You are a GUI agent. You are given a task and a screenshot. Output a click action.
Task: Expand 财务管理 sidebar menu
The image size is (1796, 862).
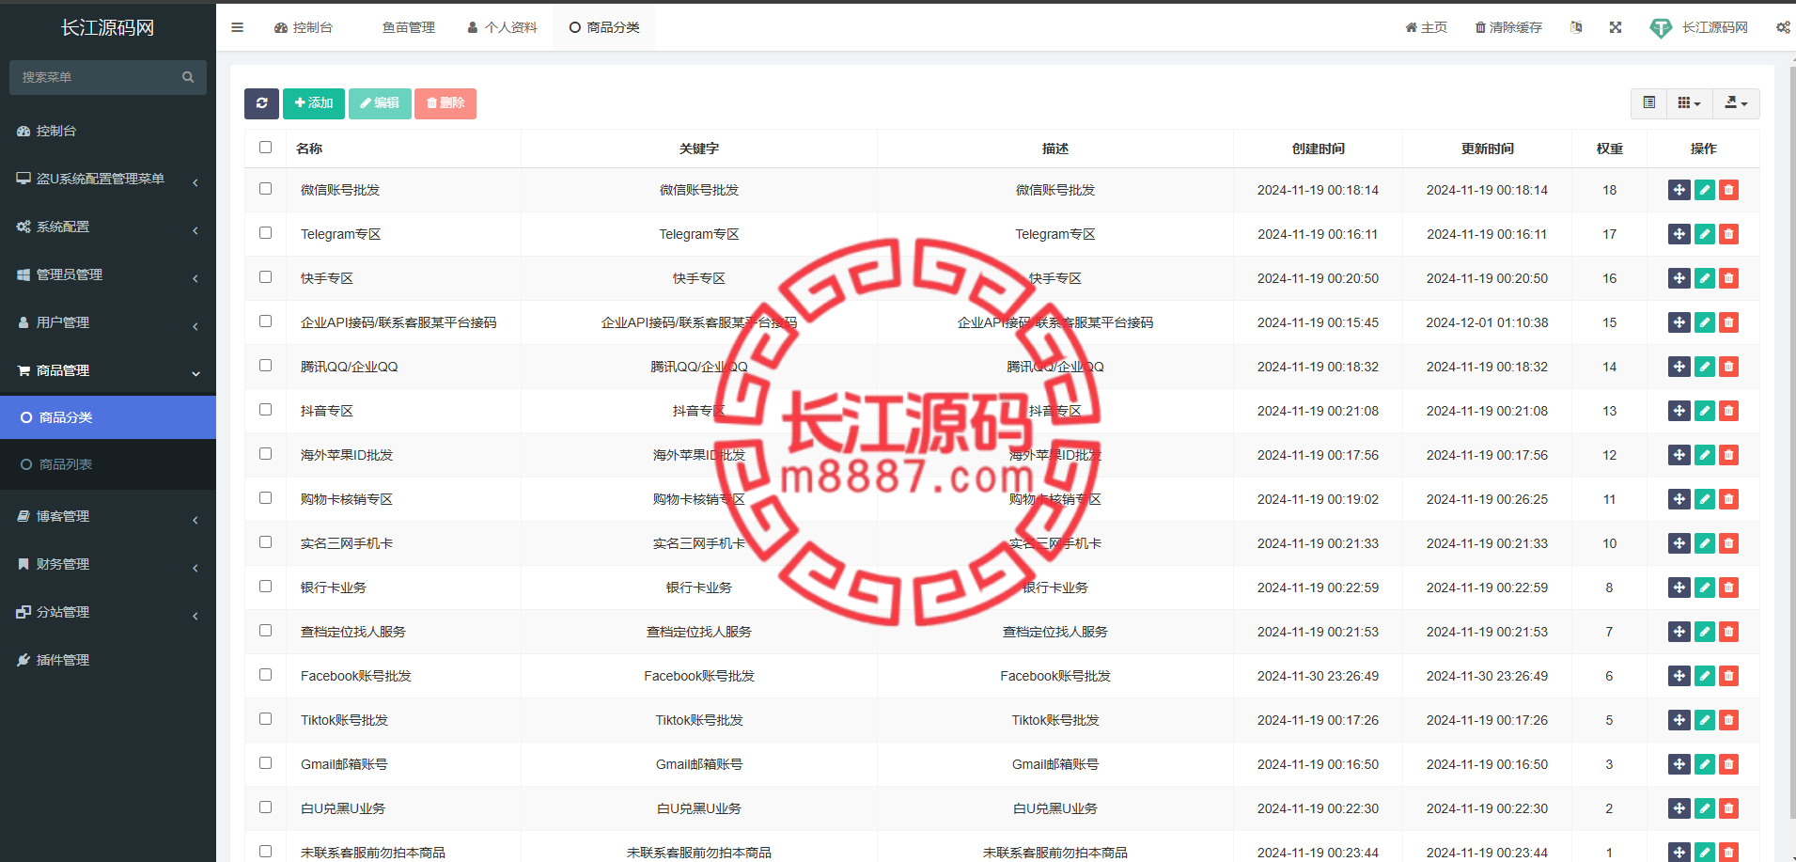108,564
